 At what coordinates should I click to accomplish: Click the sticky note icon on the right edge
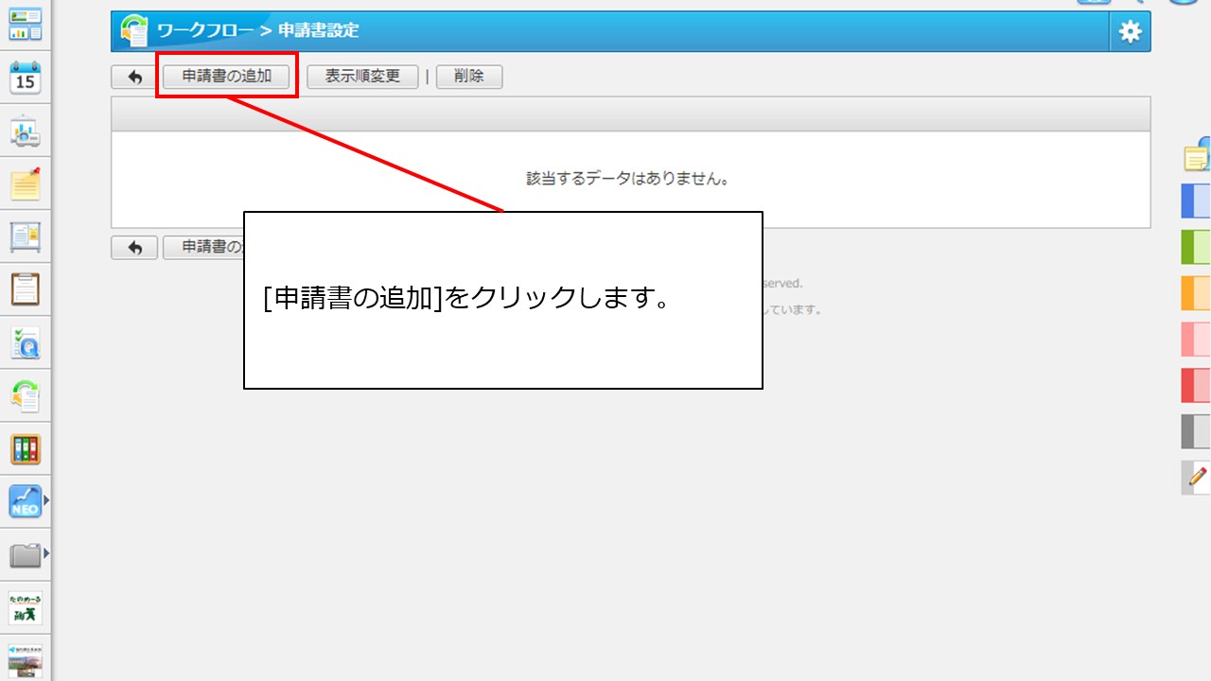[x=1197, y=153]
